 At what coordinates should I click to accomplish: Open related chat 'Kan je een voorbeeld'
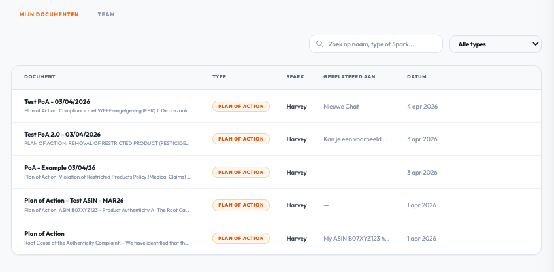coord(355,139)
